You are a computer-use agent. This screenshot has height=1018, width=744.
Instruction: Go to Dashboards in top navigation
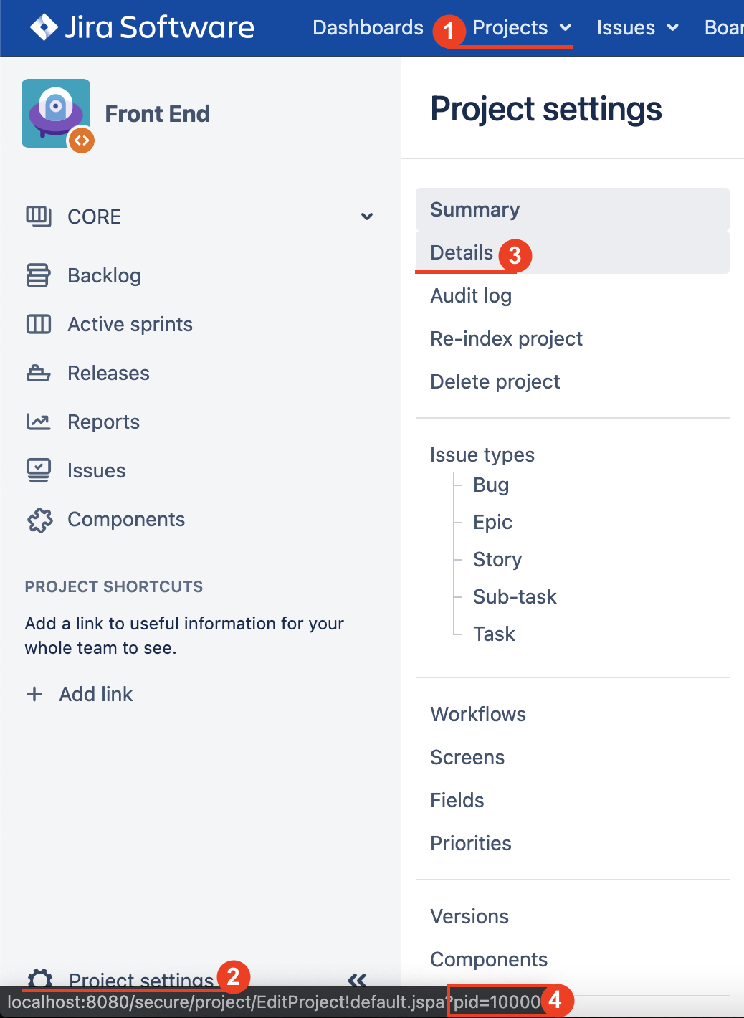[x=368, y=28]
